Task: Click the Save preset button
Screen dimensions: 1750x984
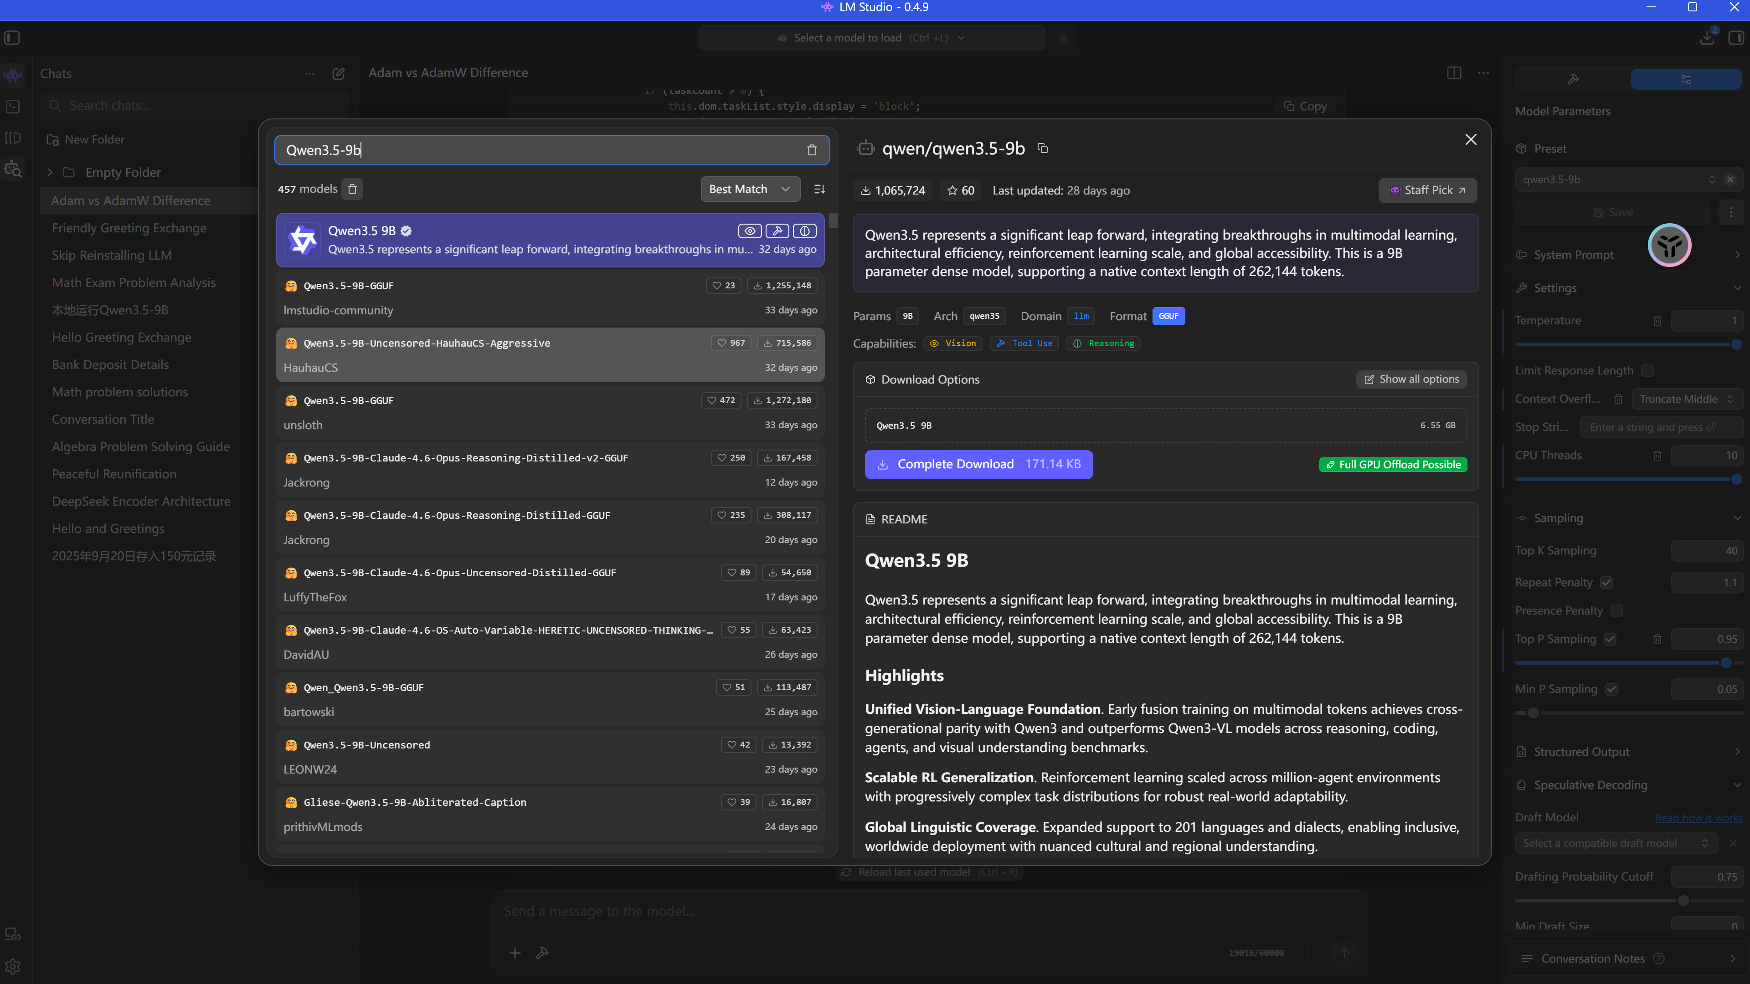Action: pos(1613,213)
